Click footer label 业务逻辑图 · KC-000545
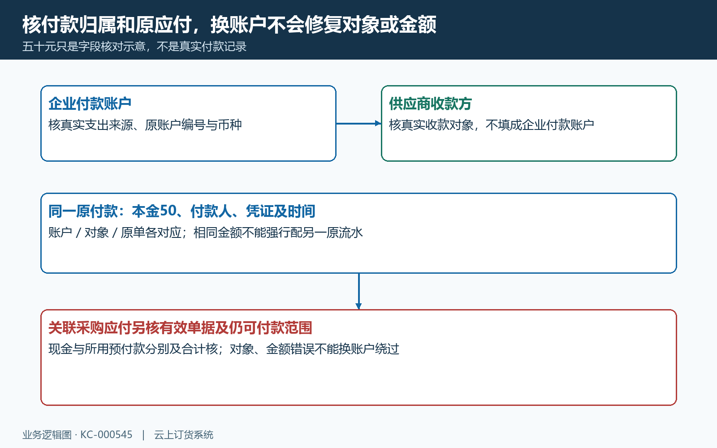 [x=78, y=435]
